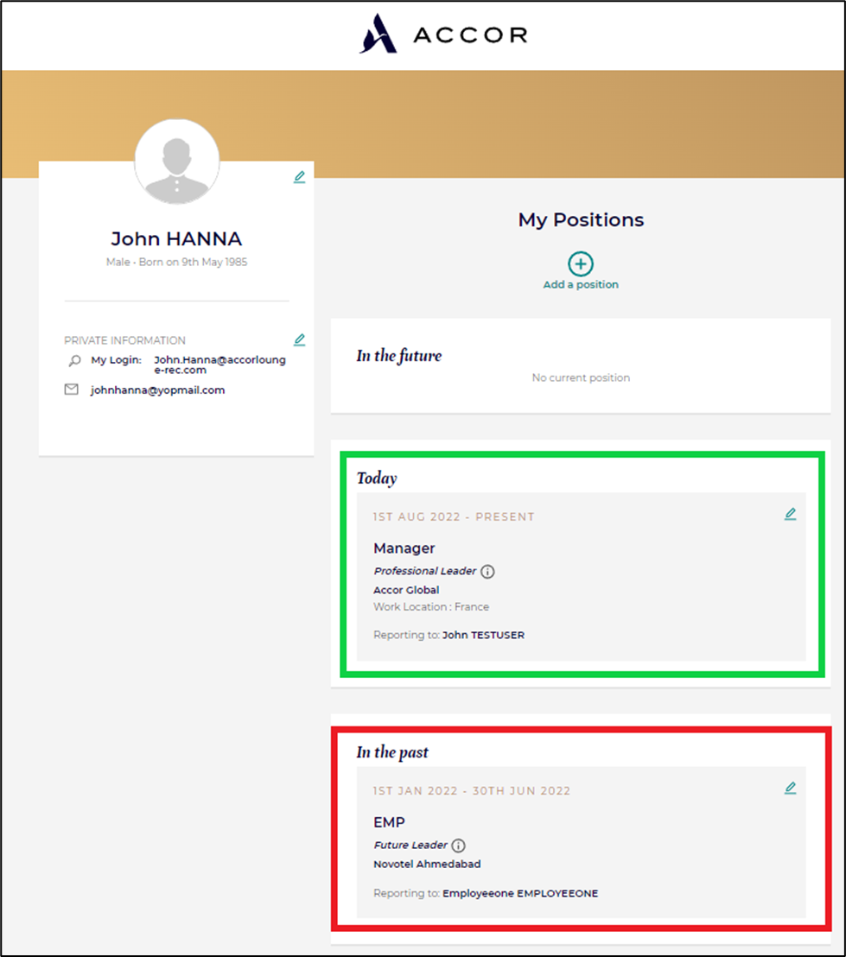This screenshot has height=957, width=846.
Task: Click '1ST JAN 2022 - 30TH JUN 2022' dates
Action: pyautogui.click(x=472, y=791)
